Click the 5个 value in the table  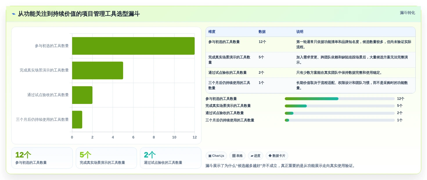(262, 57)
